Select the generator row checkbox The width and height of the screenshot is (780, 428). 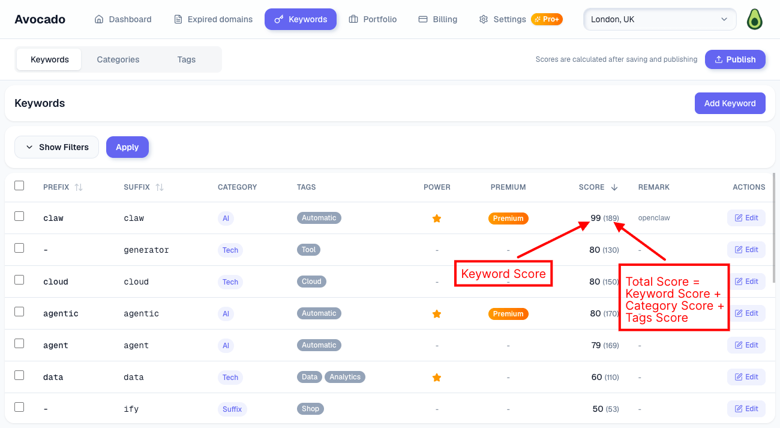point(19,248)
